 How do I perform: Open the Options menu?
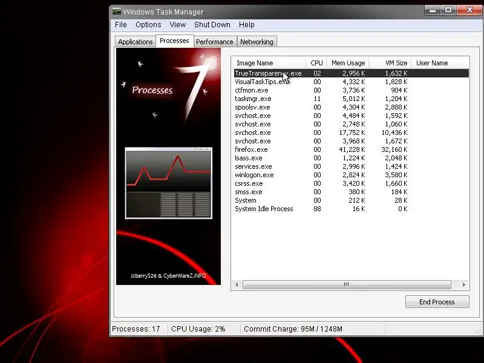click(148, 25)
